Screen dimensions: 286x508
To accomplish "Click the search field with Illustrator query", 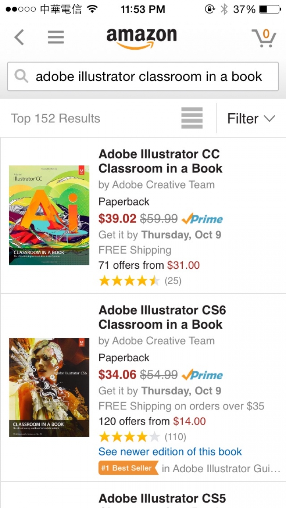I will (149, 76).
